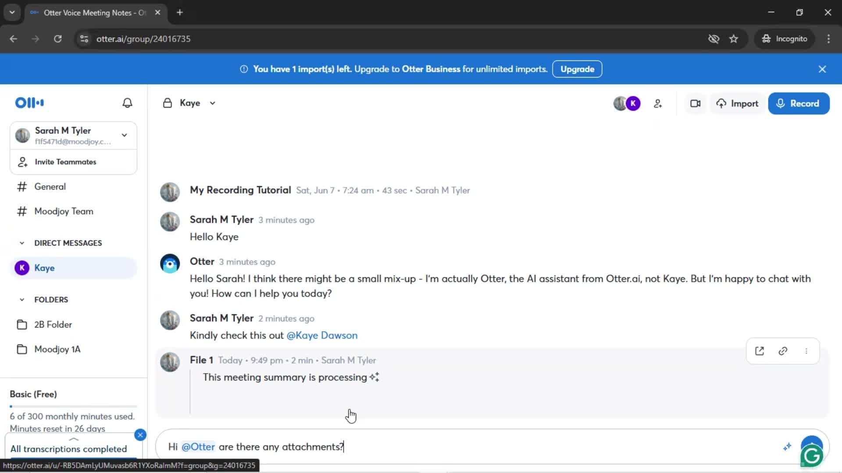Viewport: 842px width, 473px height.
Task: Select Kaye direct message
Action: [x=74, y=268]
